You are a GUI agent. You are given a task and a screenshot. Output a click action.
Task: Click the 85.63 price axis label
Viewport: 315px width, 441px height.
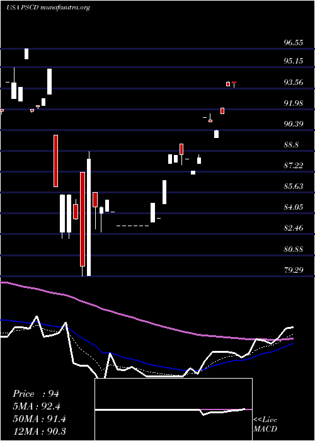pyautogui.click(x=293, y=186)
